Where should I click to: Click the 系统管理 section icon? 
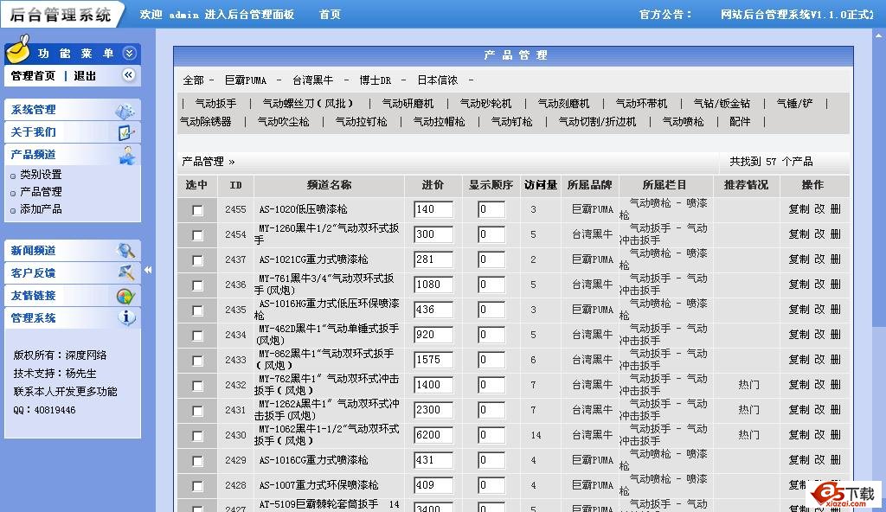(x=125, y=111)
